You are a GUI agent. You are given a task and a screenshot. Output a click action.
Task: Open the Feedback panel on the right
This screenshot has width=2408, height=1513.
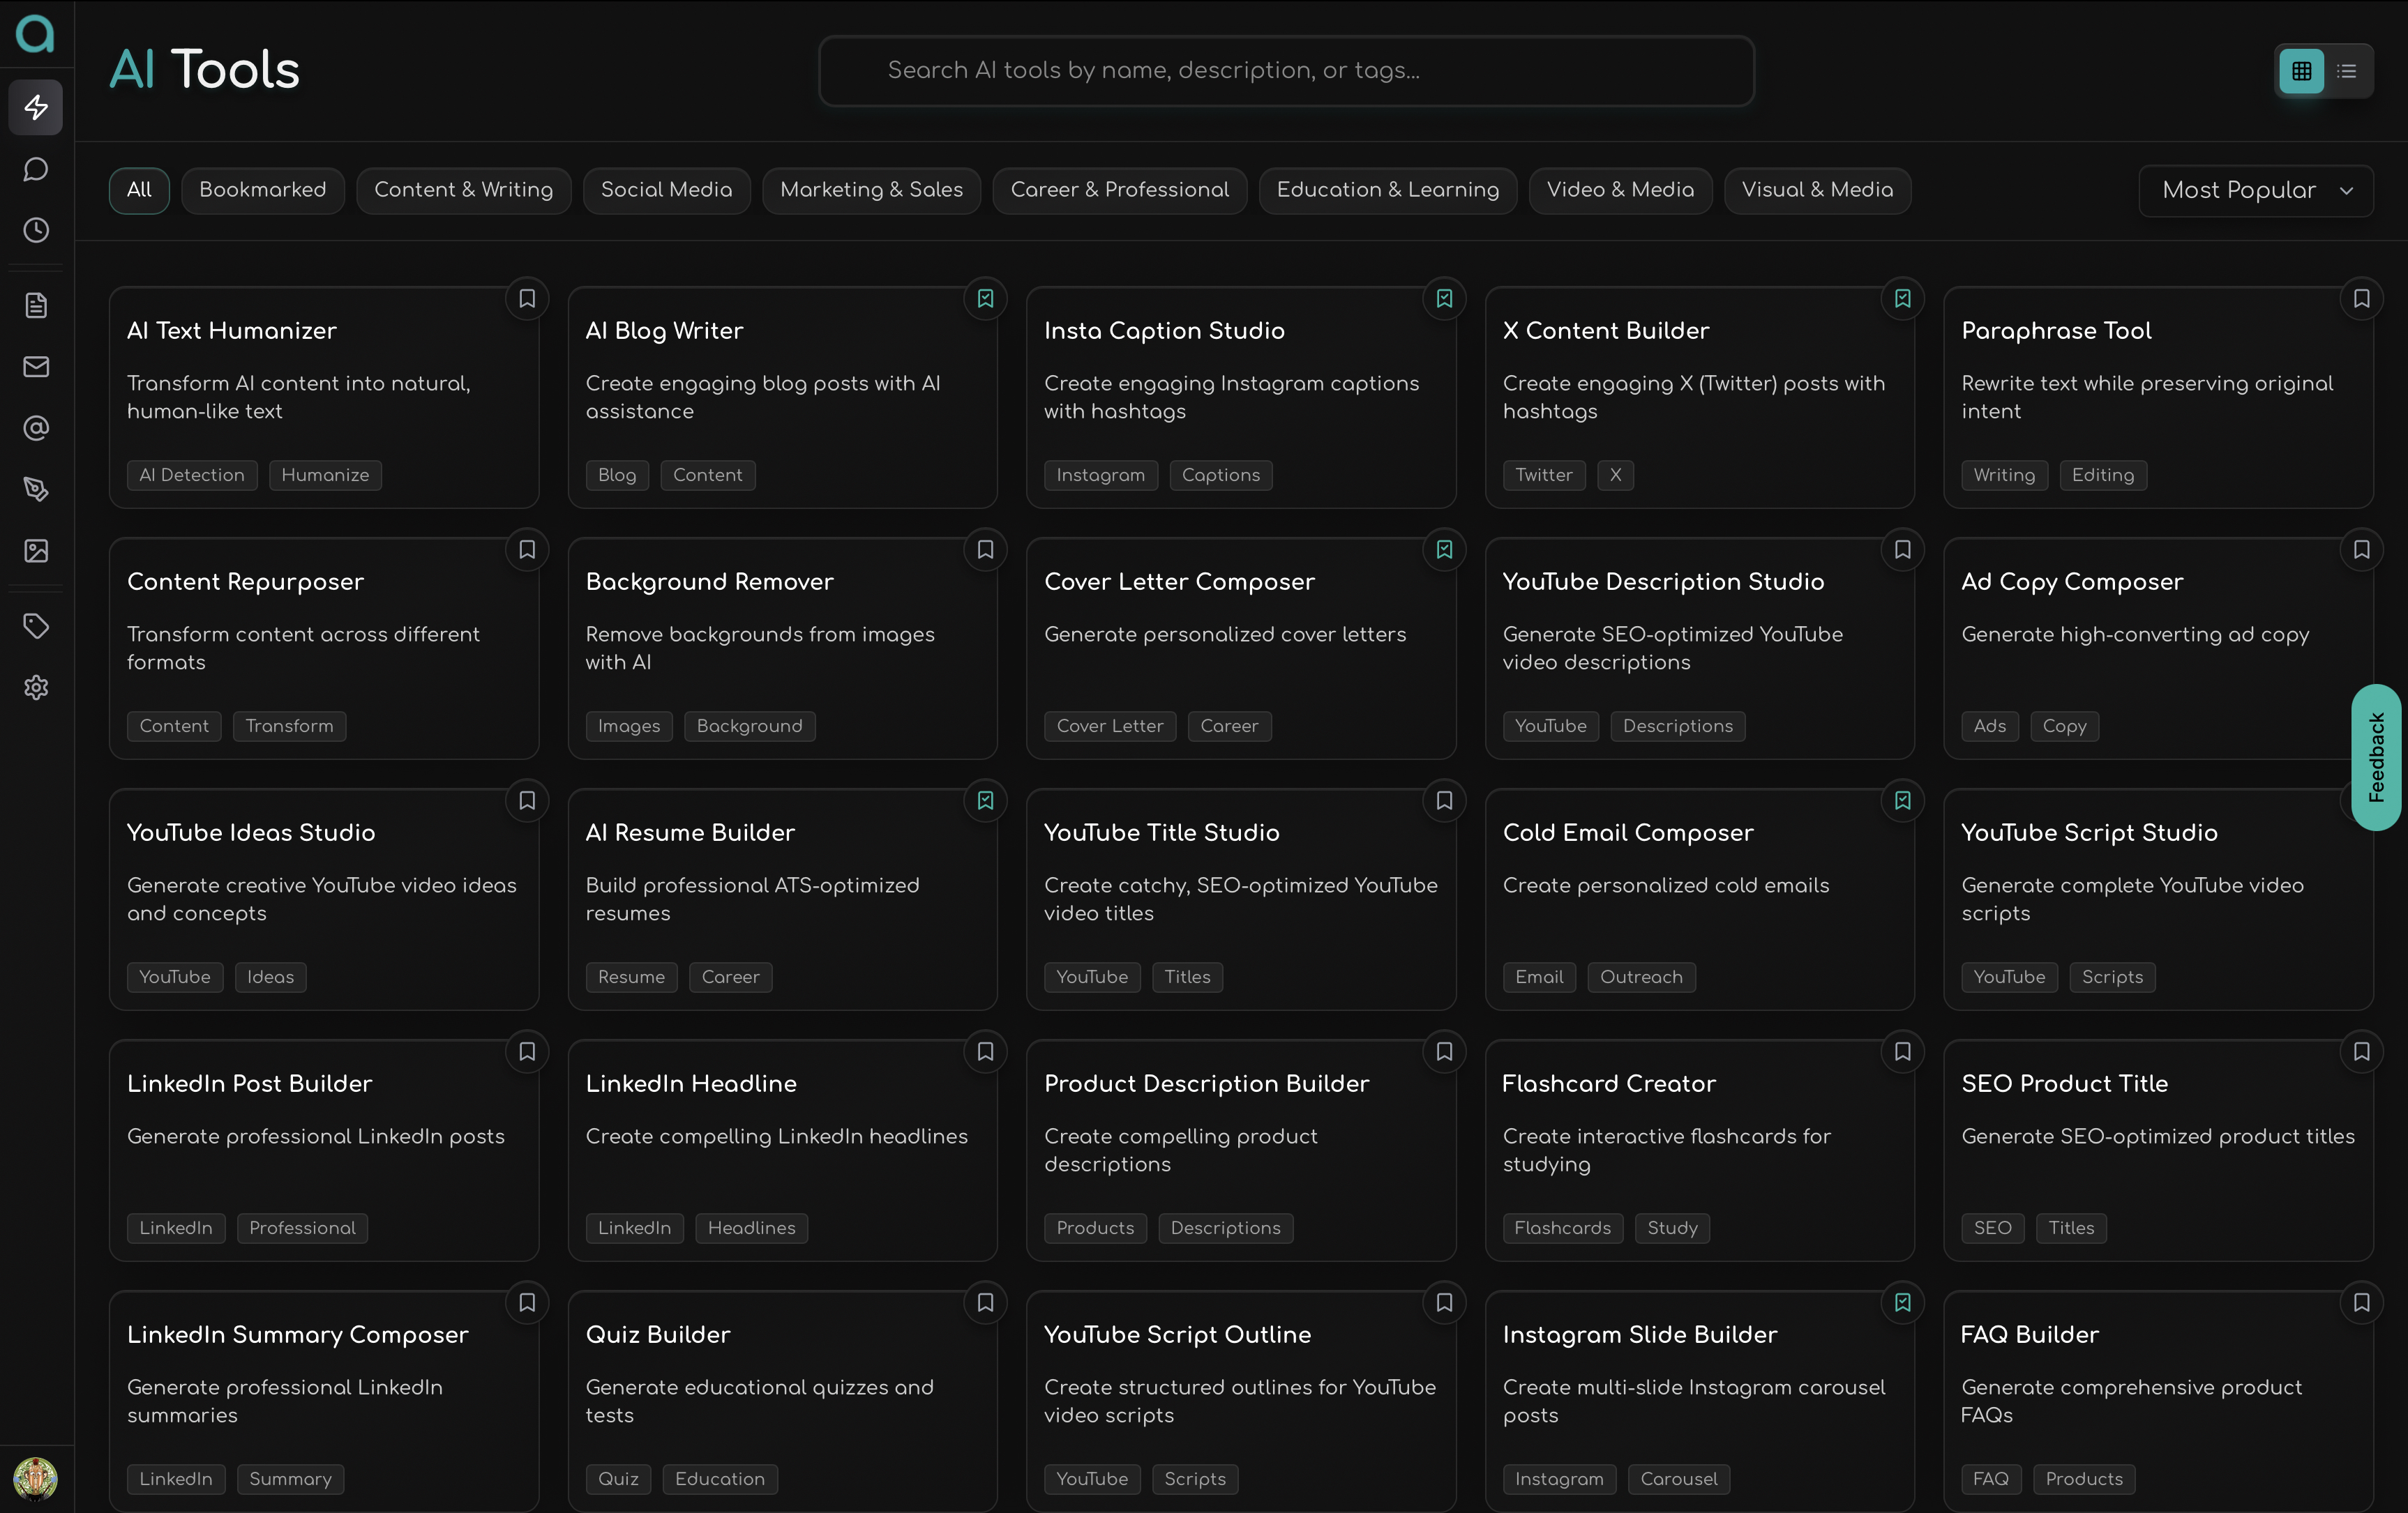[x=2379, y=757]
